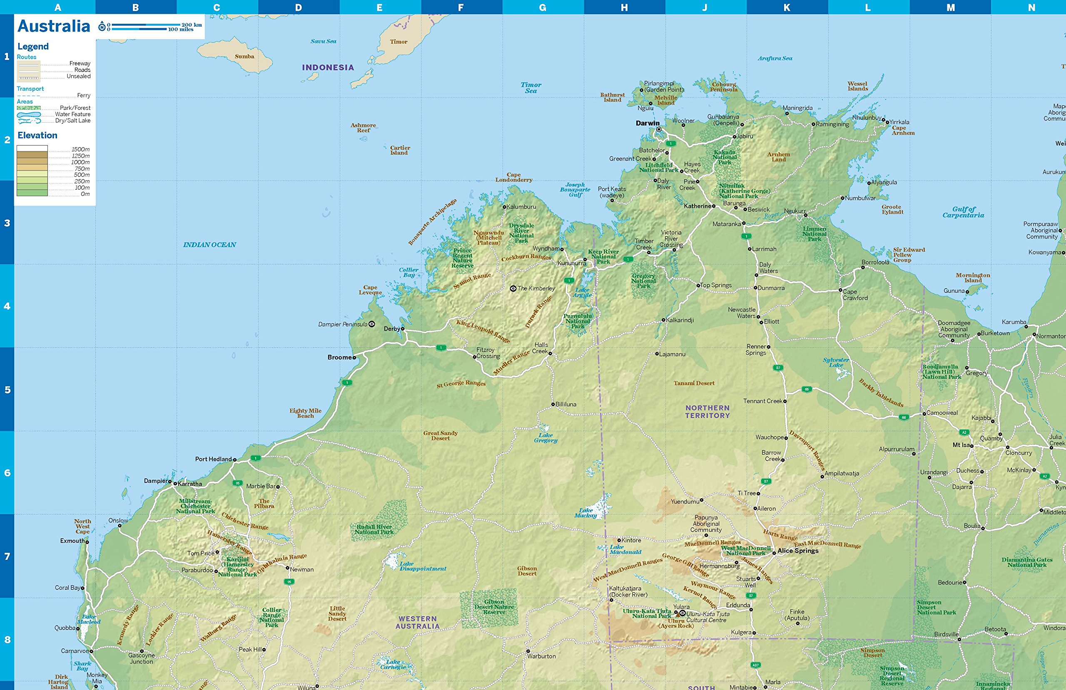Pick the Park/Forest pattern swatch in legend
The width and height of the screenshot is (1066, 690).
(29, 108)
